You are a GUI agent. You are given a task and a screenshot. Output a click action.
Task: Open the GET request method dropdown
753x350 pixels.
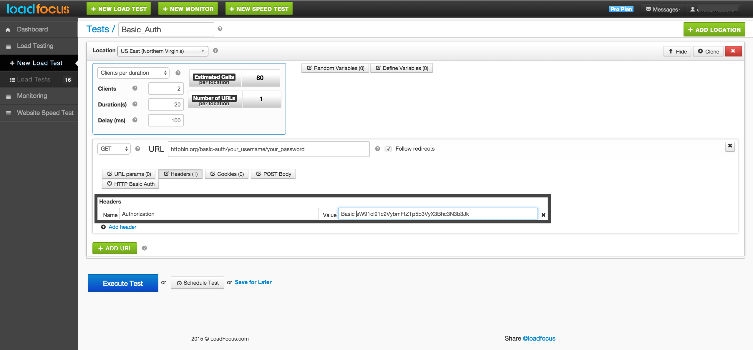114,149
